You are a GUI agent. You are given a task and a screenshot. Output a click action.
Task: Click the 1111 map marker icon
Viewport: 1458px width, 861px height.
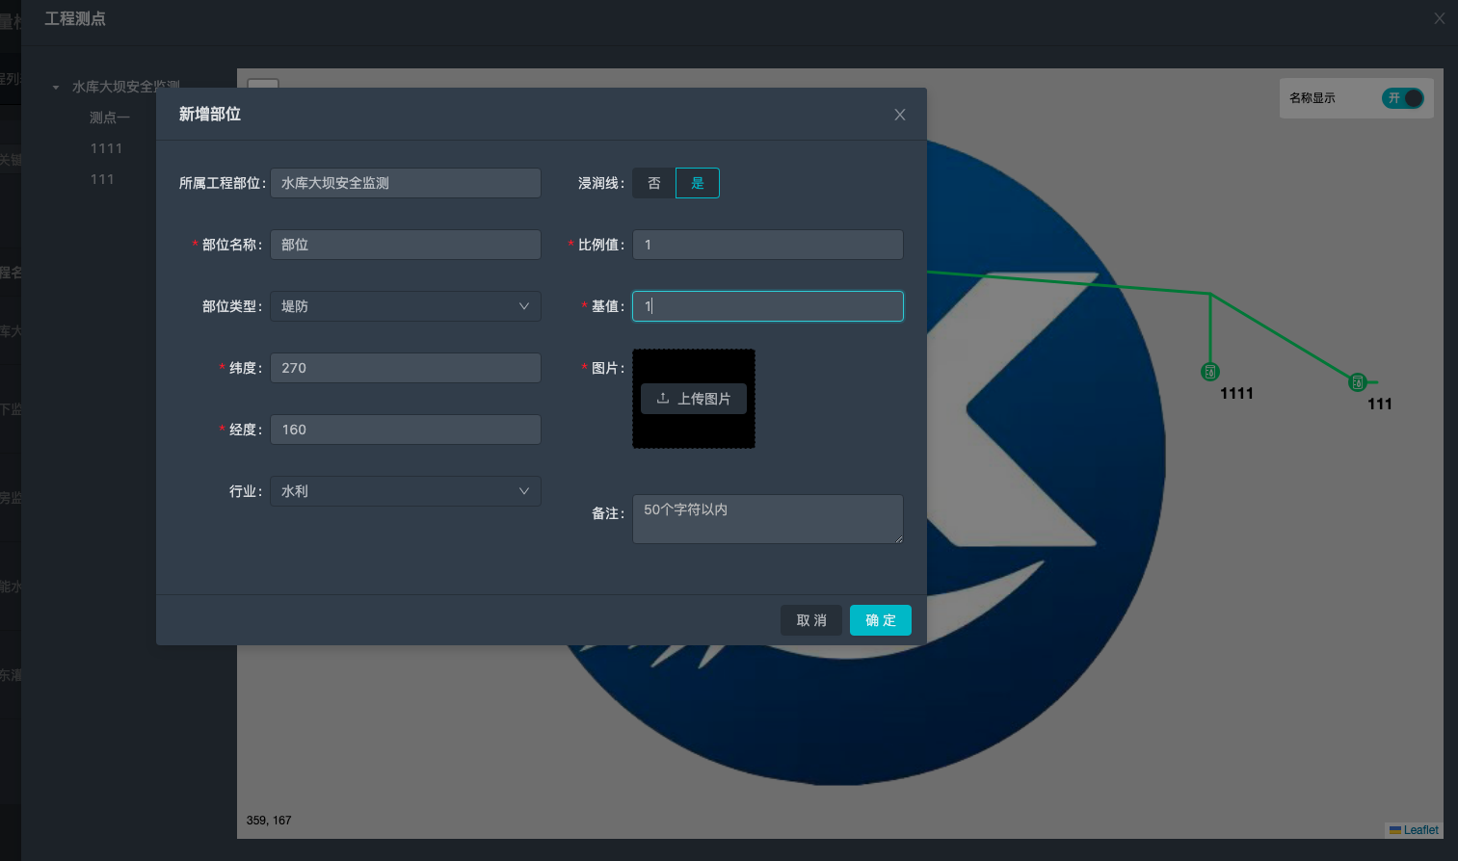pyautogui.click(x=1210, y=372)
